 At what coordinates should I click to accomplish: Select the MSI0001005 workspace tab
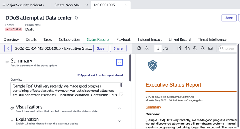coord(104,5)
